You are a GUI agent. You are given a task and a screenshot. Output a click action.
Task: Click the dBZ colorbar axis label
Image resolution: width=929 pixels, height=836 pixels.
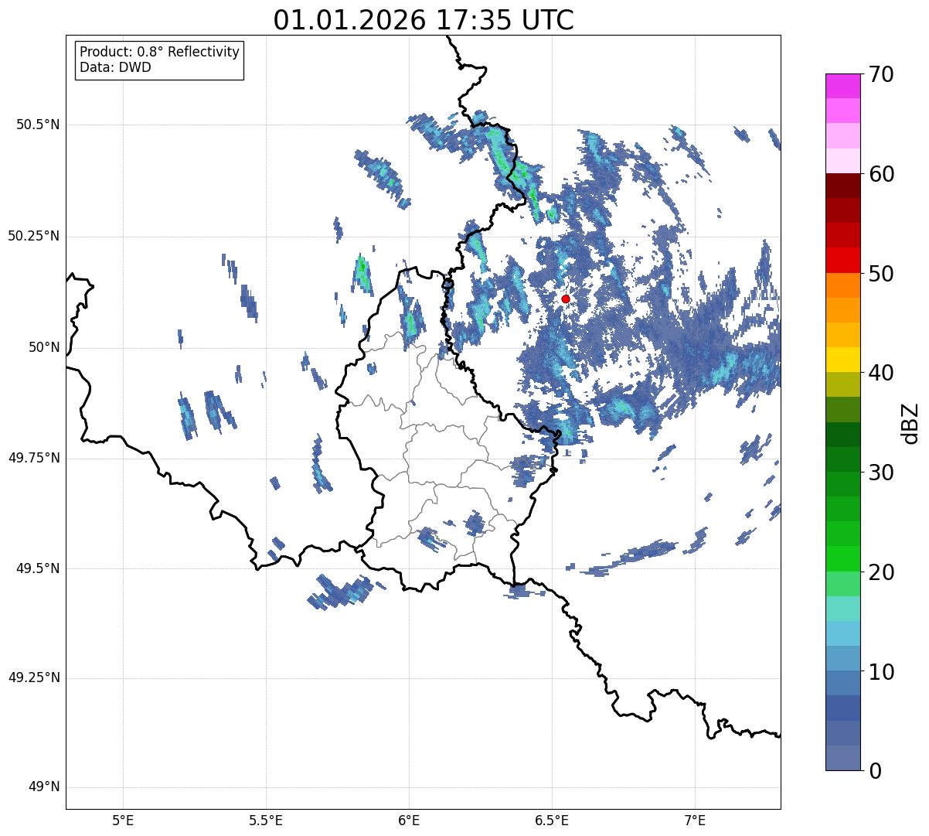click(x=910, y=423)
